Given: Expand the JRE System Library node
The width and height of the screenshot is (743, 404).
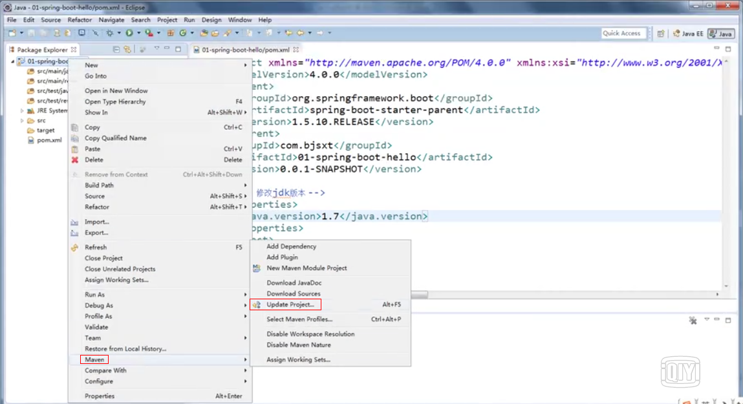Looking at the screenshot, I should 22,111.
